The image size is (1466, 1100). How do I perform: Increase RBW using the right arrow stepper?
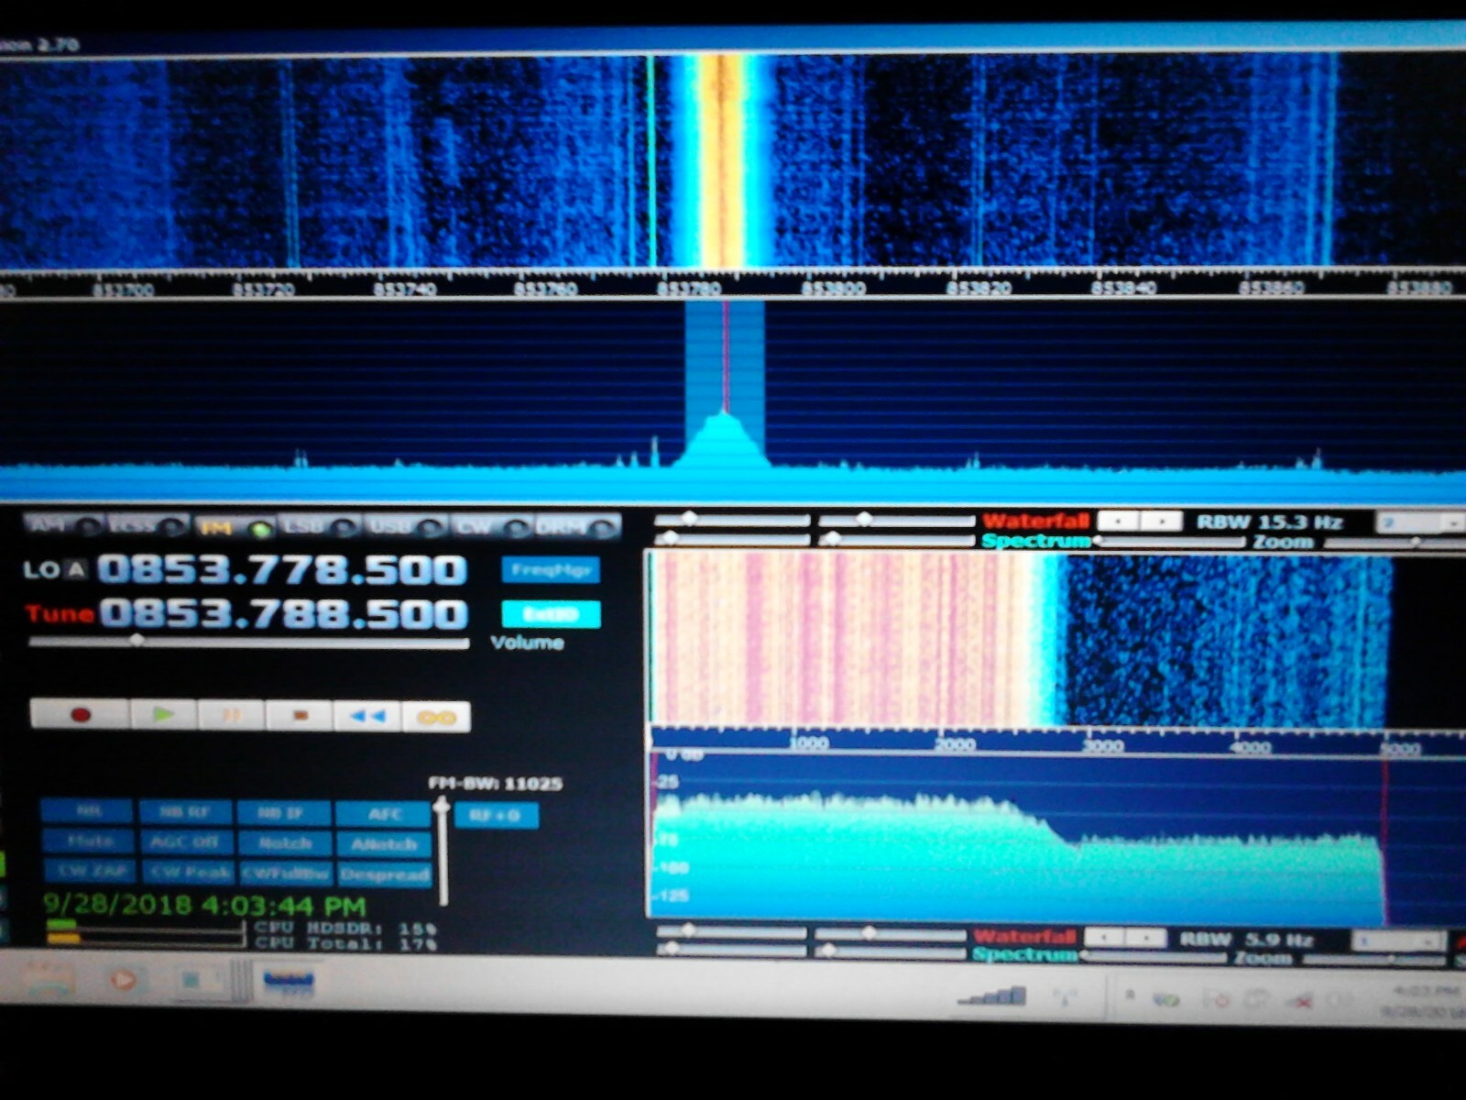coord(1162,521)
